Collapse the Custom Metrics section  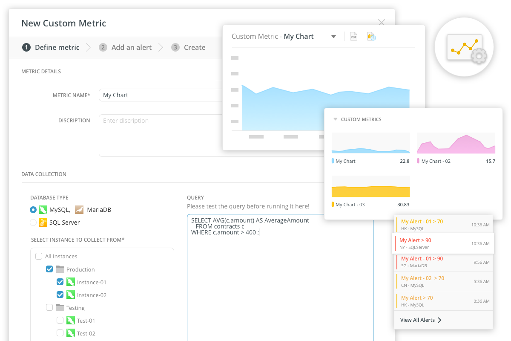[336, 119]
